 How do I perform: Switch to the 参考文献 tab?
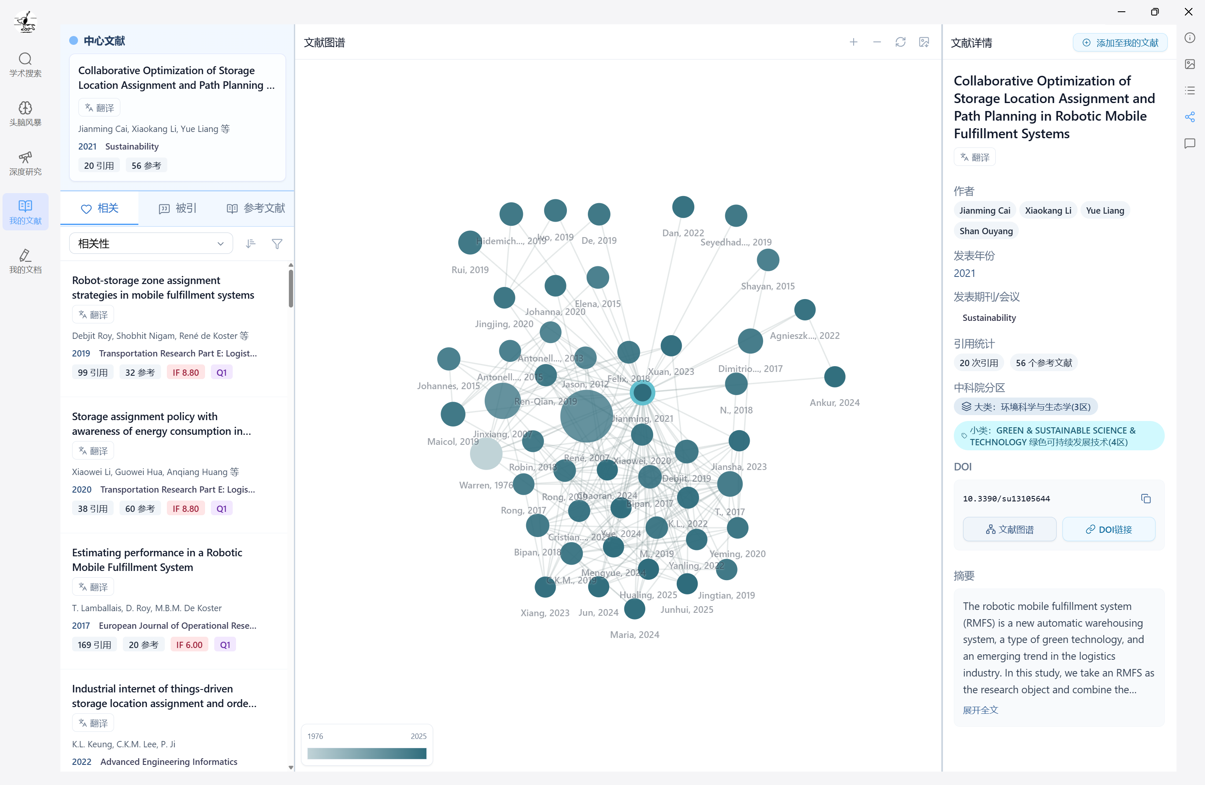click(256, 208)
